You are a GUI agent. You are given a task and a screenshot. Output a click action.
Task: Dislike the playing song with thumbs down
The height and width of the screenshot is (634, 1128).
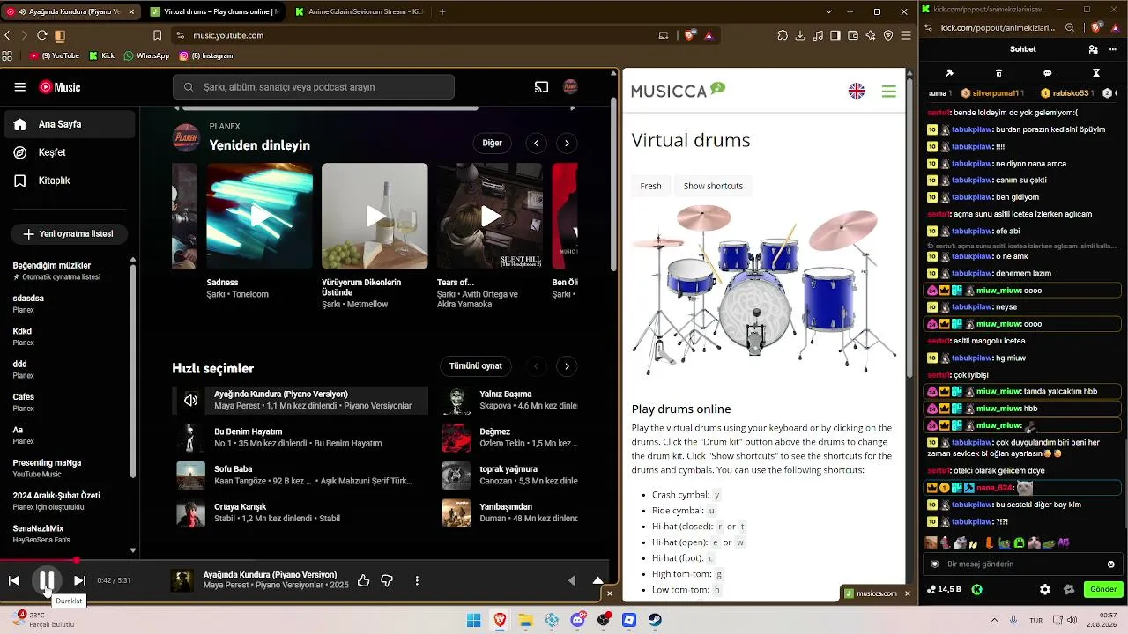pos(387,580)
